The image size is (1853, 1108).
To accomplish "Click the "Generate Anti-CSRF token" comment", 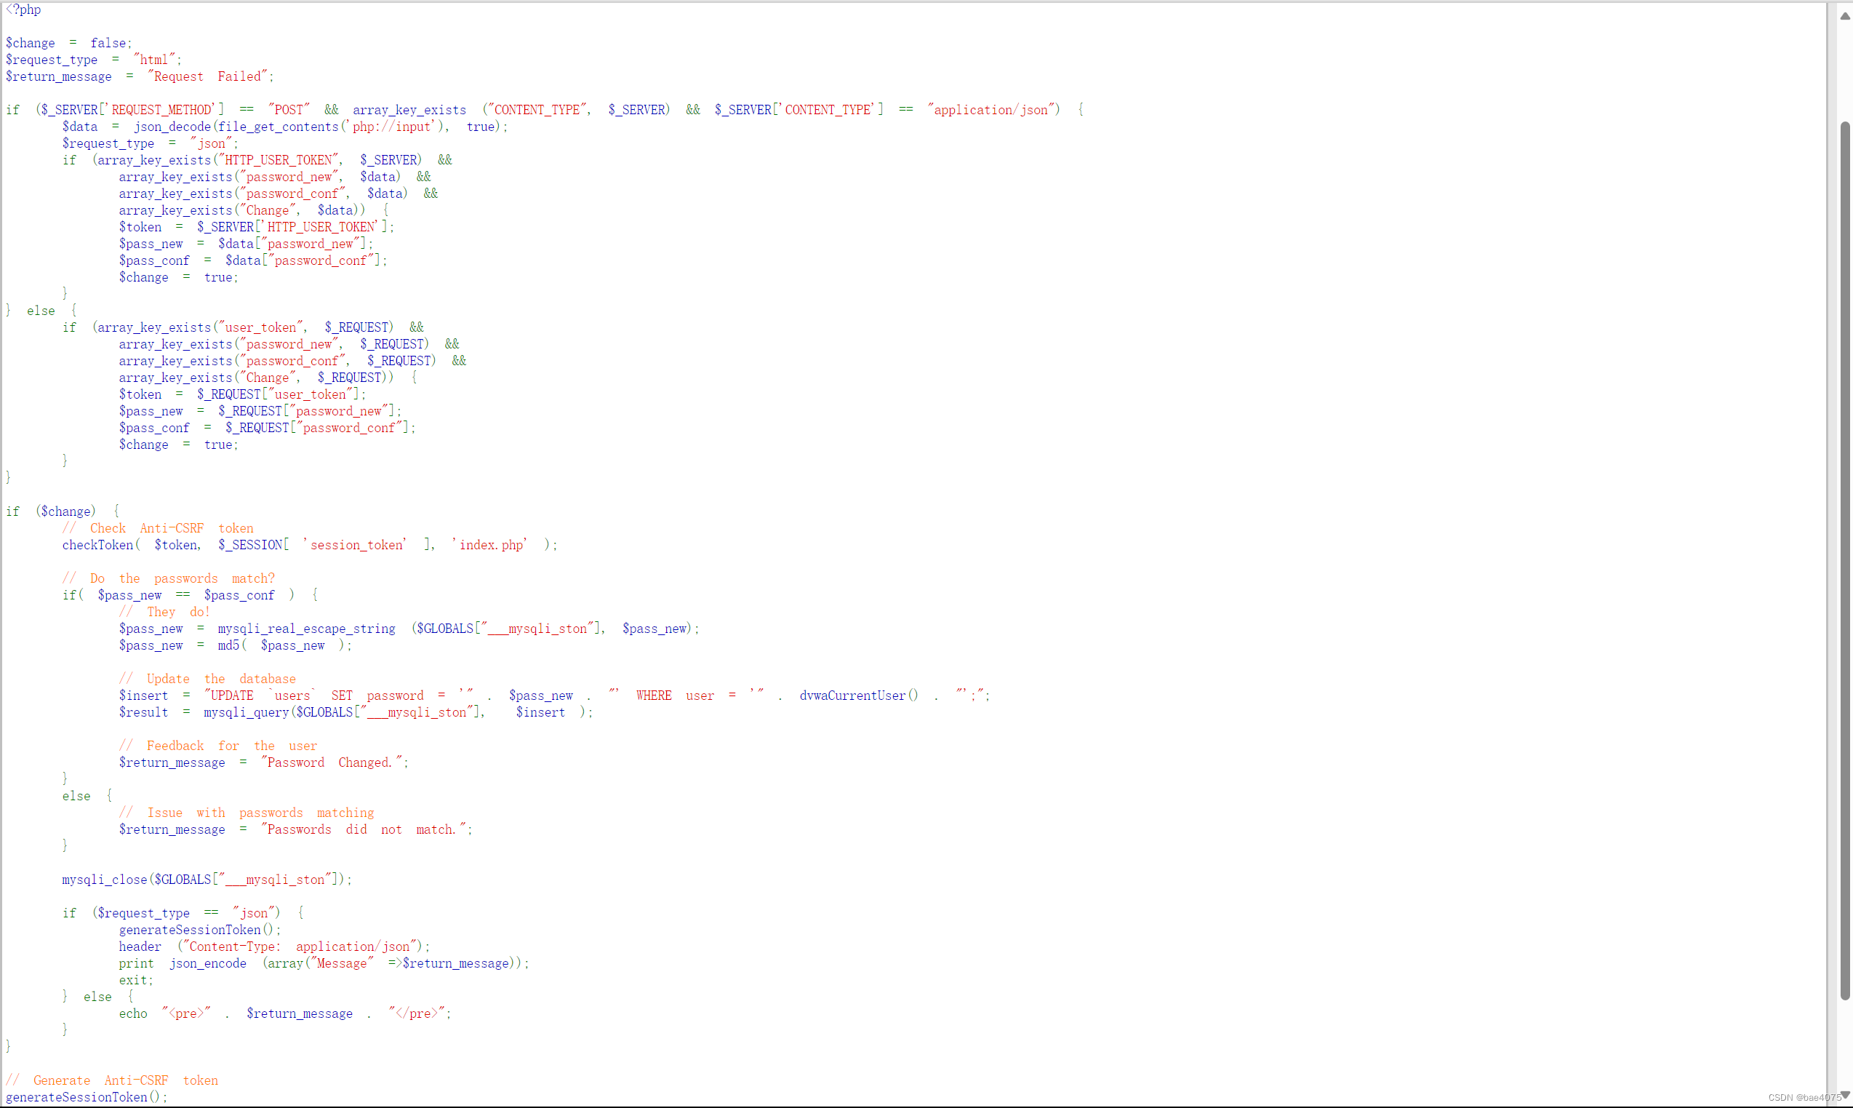I will [x=112, y=1080].
